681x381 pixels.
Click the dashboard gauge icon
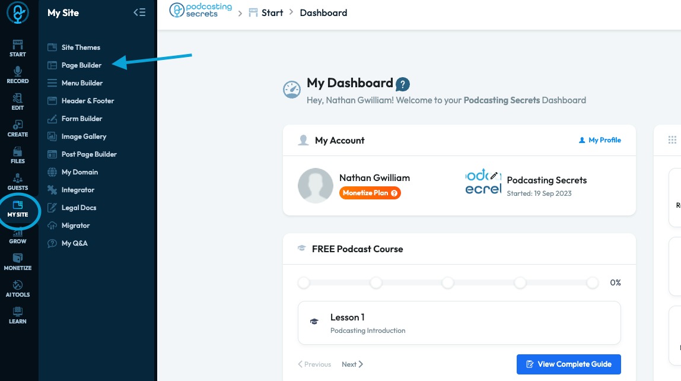click(x=292, y=90)
